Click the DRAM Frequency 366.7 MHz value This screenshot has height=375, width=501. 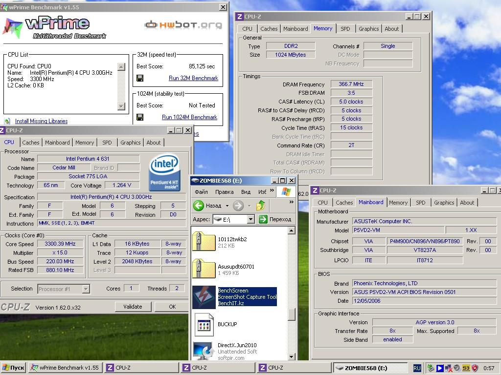351,84
